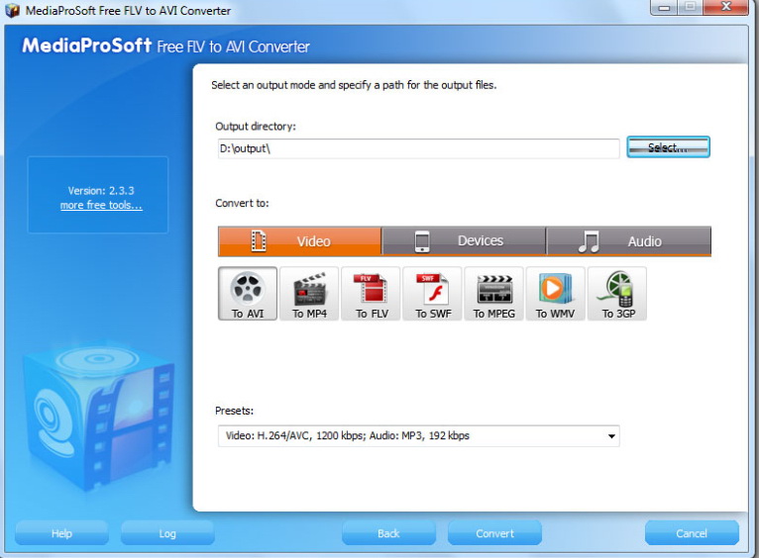Viewport: 759px width, 558px height.
Task: Click the Help button
Action: [61, 533]
